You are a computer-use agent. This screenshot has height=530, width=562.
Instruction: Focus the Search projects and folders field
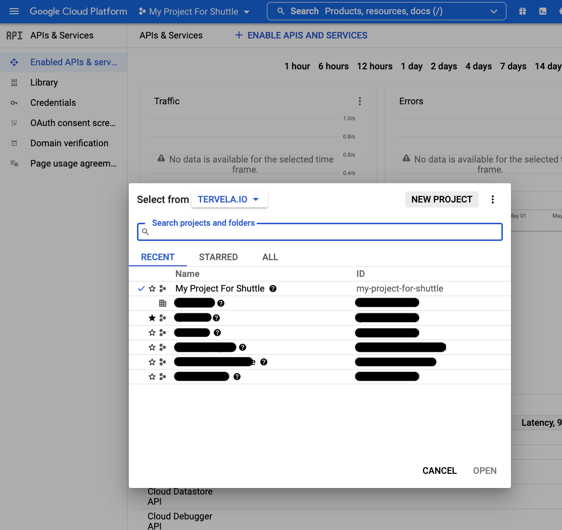tap(320, 232)
